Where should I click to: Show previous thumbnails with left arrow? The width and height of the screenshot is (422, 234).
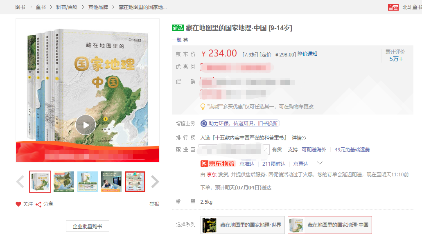point(20,182)
